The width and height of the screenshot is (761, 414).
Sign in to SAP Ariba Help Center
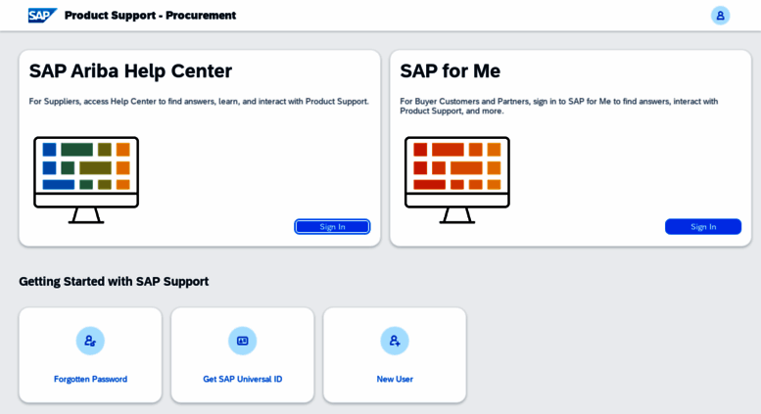pos(332,227)
